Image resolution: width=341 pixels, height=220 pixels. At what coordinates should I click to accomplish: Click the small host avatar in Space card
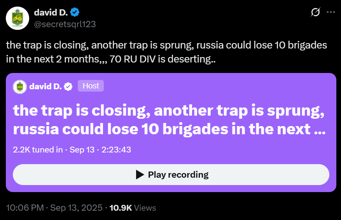pos(20,87)
